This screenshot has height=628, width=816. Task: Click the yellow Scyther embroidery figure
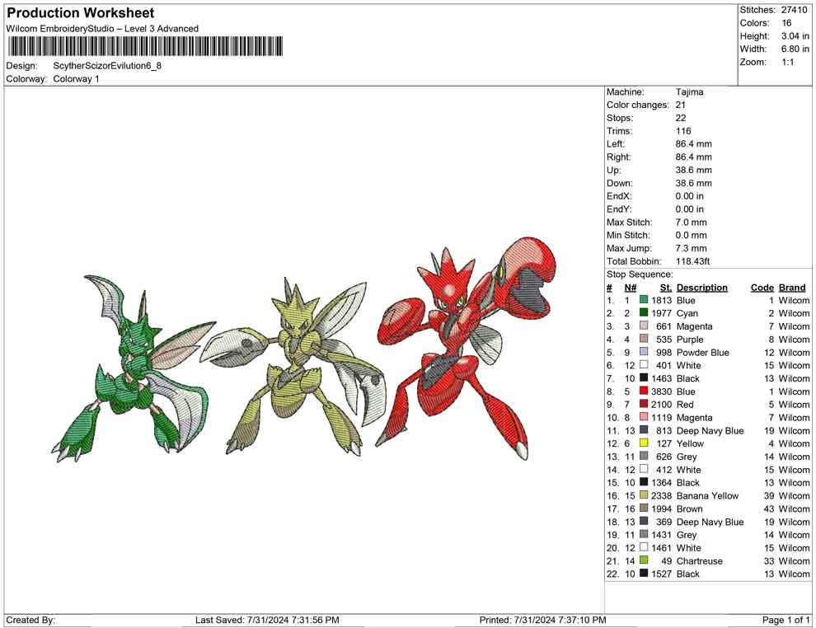(x=294, y=367)
